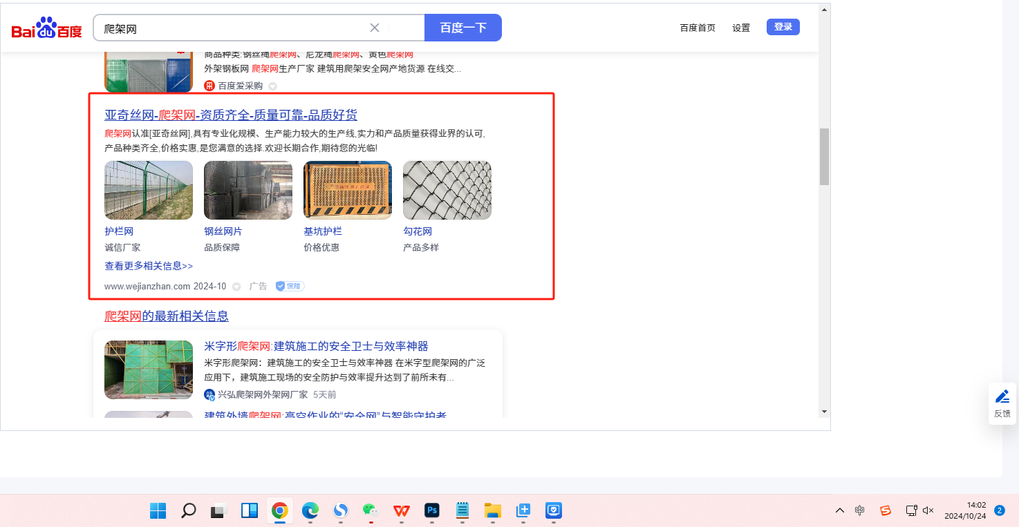Launch WeChat from the taskbar

pyautogui.click(x=371, y=510)
